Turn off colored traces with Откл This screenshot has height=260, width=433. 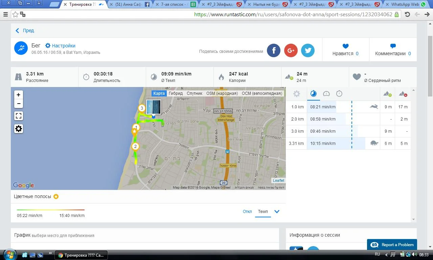pos(247,211)
